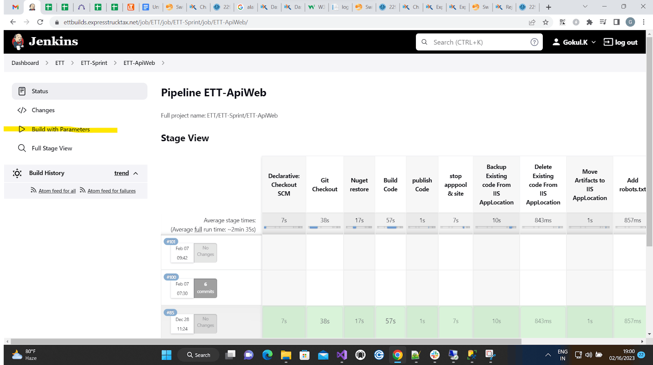The height and width of the screenshot is (365, 653).
Task: Click RSS icon beside Atom feed for failures
Action: (x=82, y=190)
